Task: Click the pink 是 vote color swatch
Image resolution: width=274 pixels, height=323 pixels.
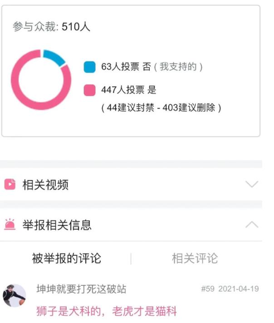Action: pyautogui.click(x=89, y=90)
